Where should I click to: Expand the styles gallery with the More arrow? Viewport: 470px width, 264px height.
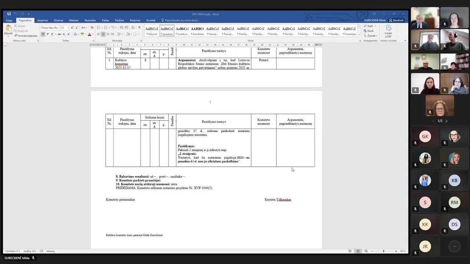[x=359, y=35]
